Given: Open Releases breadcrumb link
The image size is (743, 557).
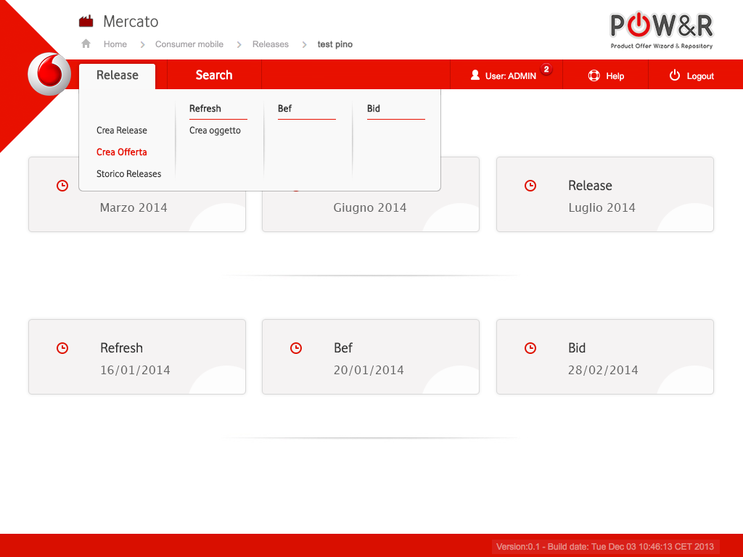Looking at the screenshot, I should [x=271, y=44].
